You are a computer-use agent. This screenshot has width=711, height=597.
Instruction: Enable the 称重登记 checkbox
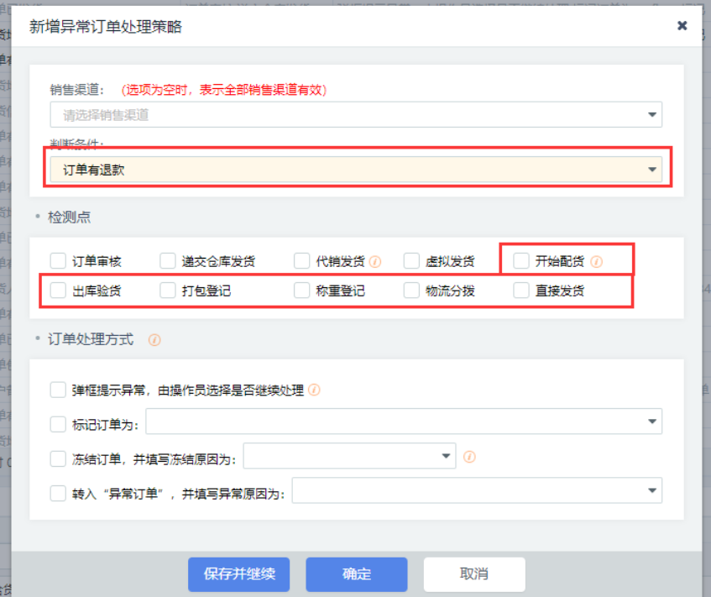(302, 291)
